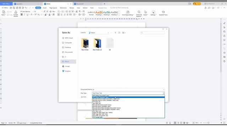Image resolution: width=227 pixels, height=127 pixels.
Task: Open the 'New folder (2)' folder thumbnail
Action: point(97,44)
